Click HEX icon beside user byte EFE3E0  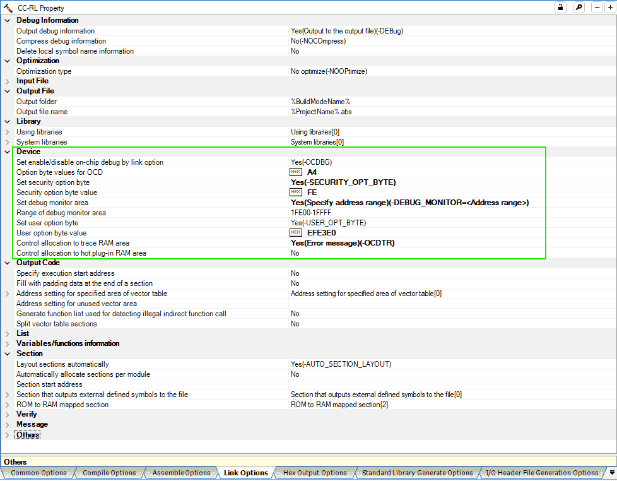pyautogui.click(x=296, y=233)
